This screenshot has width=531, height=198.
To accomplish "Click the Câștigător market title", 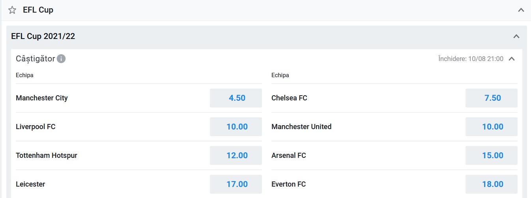I will pos(35,59).
